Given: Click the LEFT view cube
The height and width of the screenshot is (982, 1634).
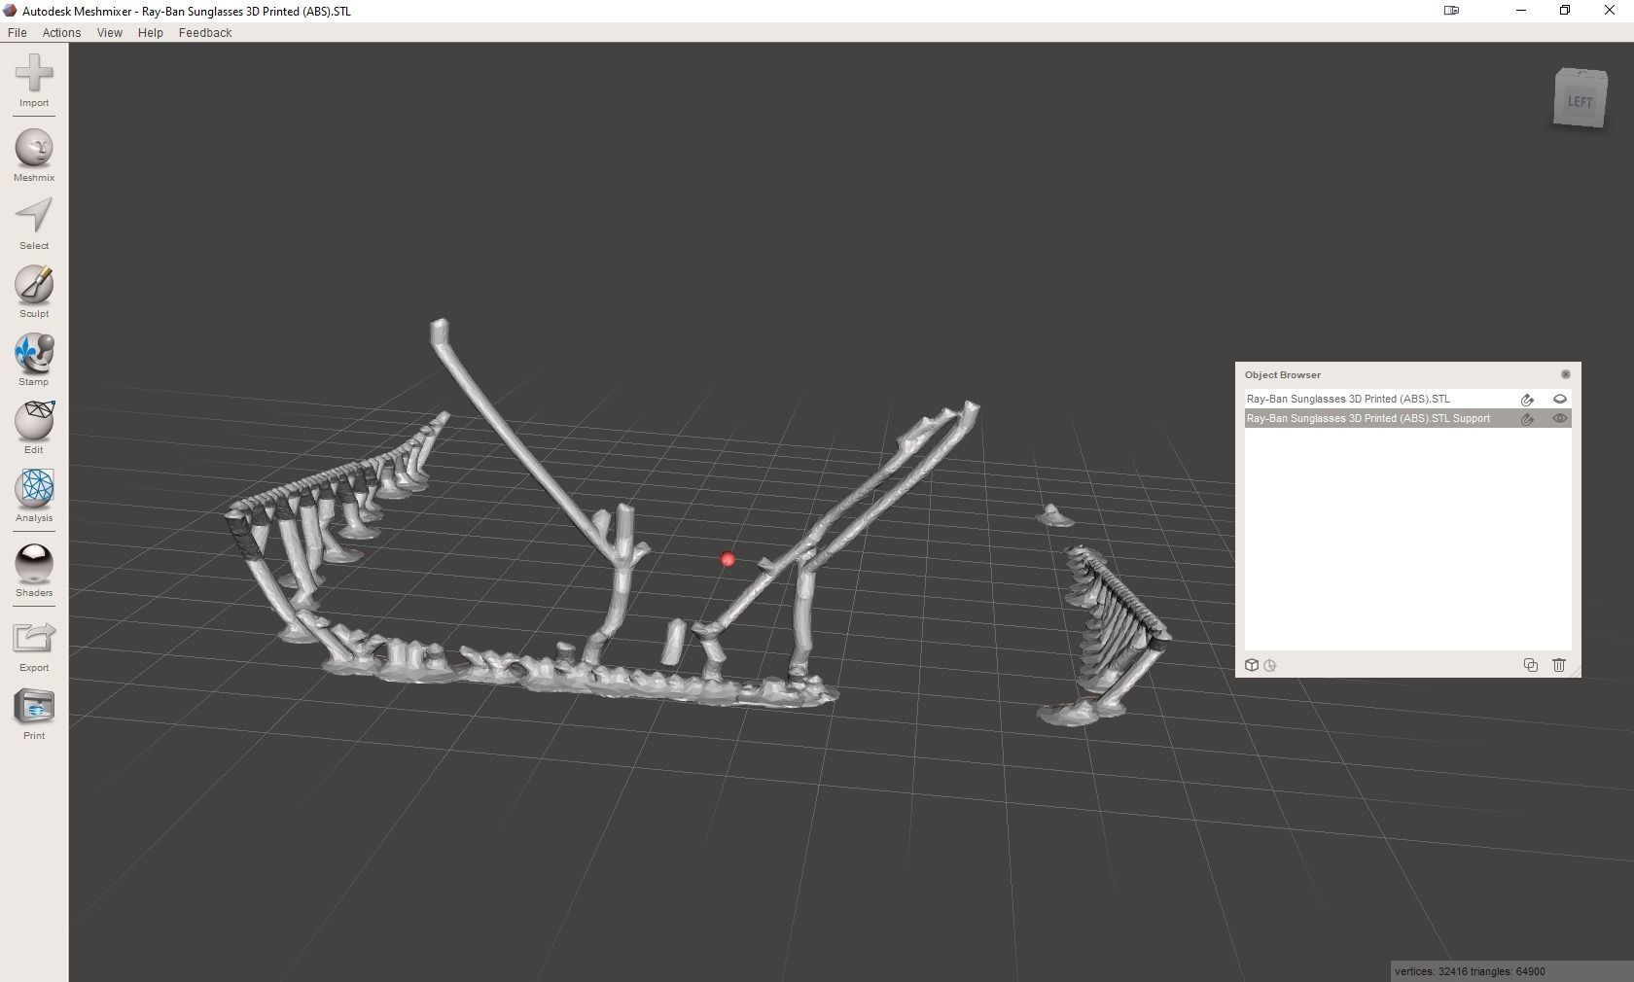Looking at the screenshot, I should pyautogui.click(x=1580, y=99).
